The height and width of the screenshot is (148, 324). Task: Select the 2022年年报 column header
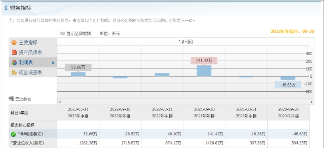point(120,113)
